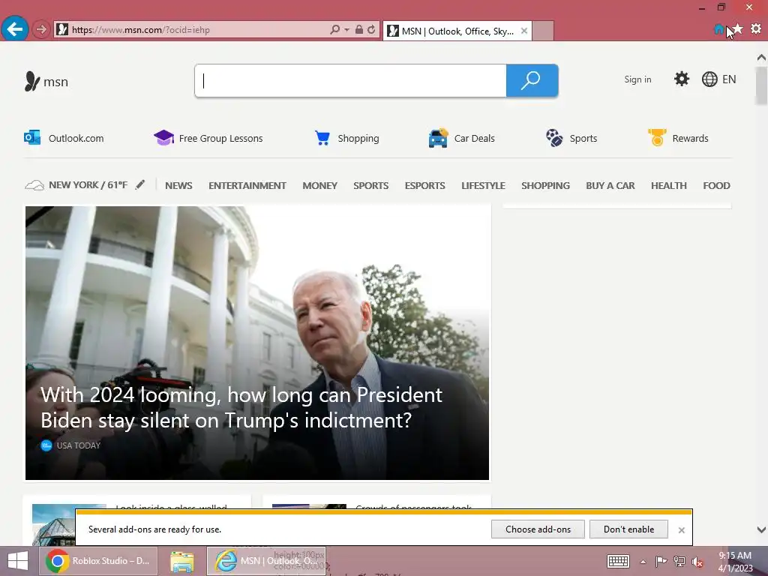Screen dimensions: 768x576
Task: Click the browser Back arrow button
Action: click(x=15, y=29)
